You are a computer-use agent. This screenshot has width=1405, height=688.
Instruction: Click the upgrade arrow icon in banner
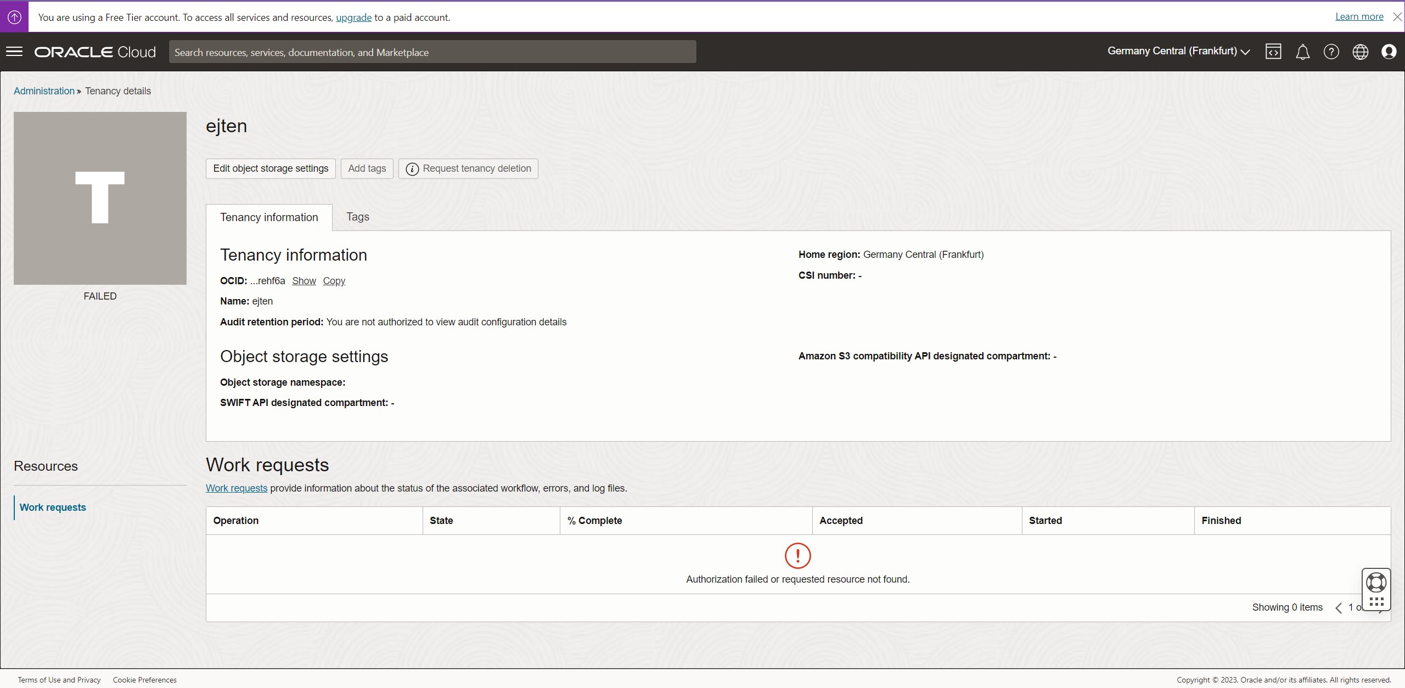(x=14, y=17)
